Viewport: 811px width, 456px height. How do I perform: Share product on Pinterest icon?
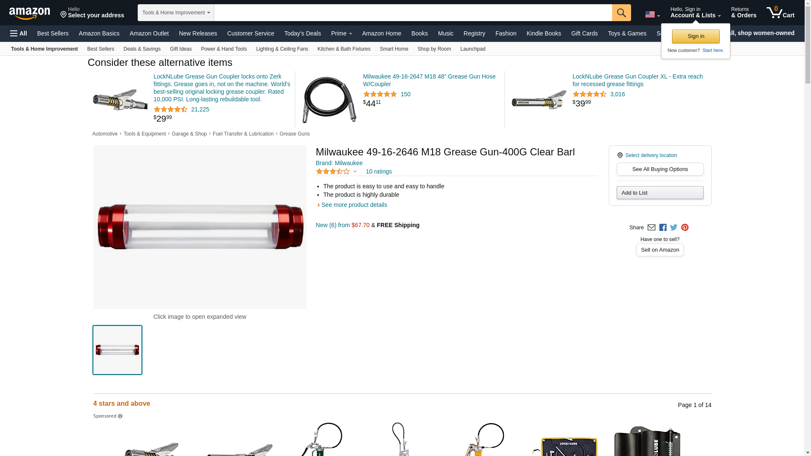[685, 228]
